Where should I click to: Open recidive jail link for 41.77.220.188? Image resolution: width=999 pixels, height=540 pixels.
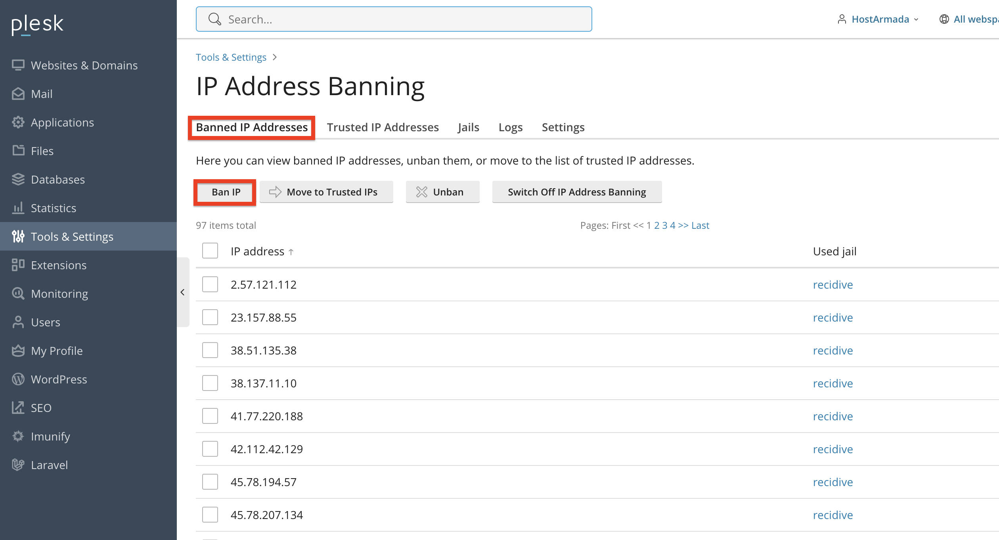pos(833,416)
